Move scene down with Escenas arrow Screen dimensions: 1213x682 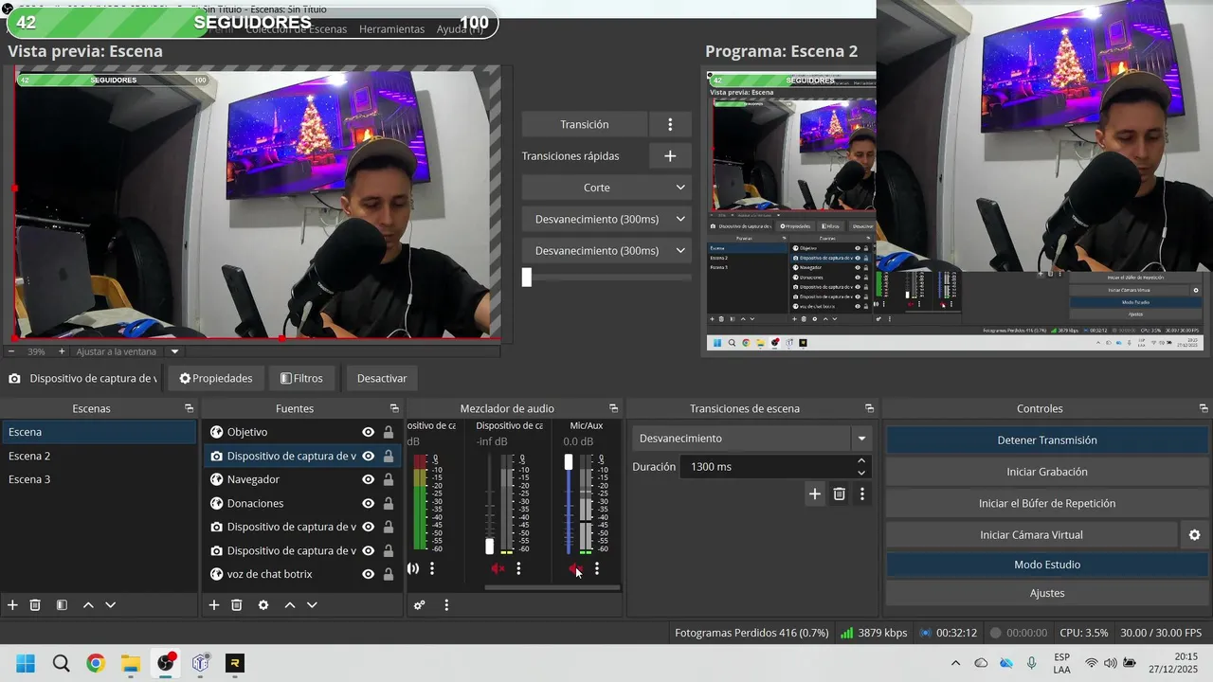click(x=110, y=605)
